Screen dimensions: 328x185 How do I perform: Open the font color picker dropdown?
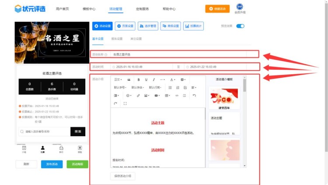173,80
